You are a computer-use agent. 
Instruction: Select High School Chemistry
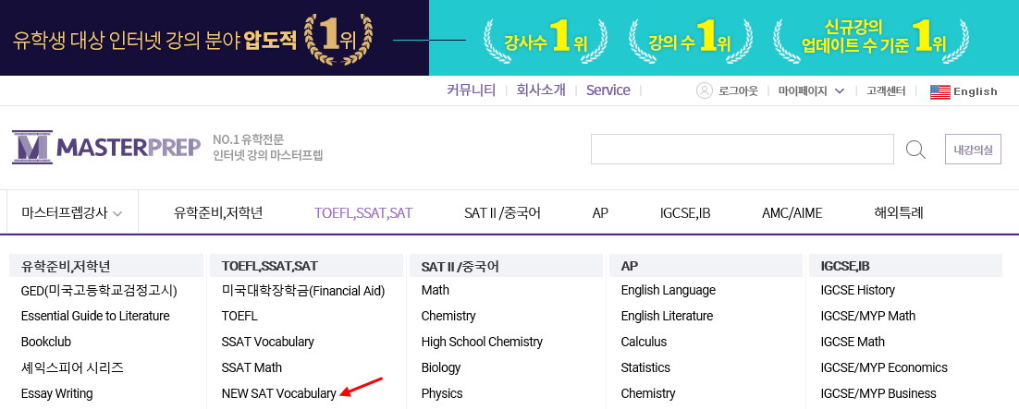click(482, 342)
